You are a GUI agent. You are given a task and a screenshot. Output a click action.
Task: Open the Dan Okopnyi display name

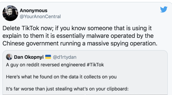(29, 57)
